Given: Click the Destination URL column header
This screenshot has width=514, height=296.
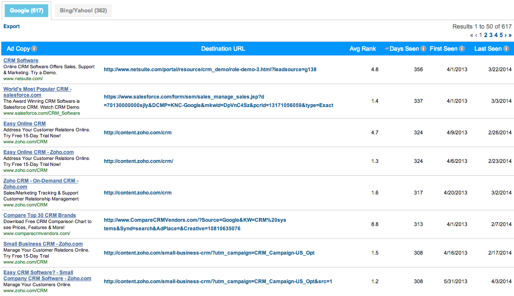Looking at the screenshot, I should 223,49.
